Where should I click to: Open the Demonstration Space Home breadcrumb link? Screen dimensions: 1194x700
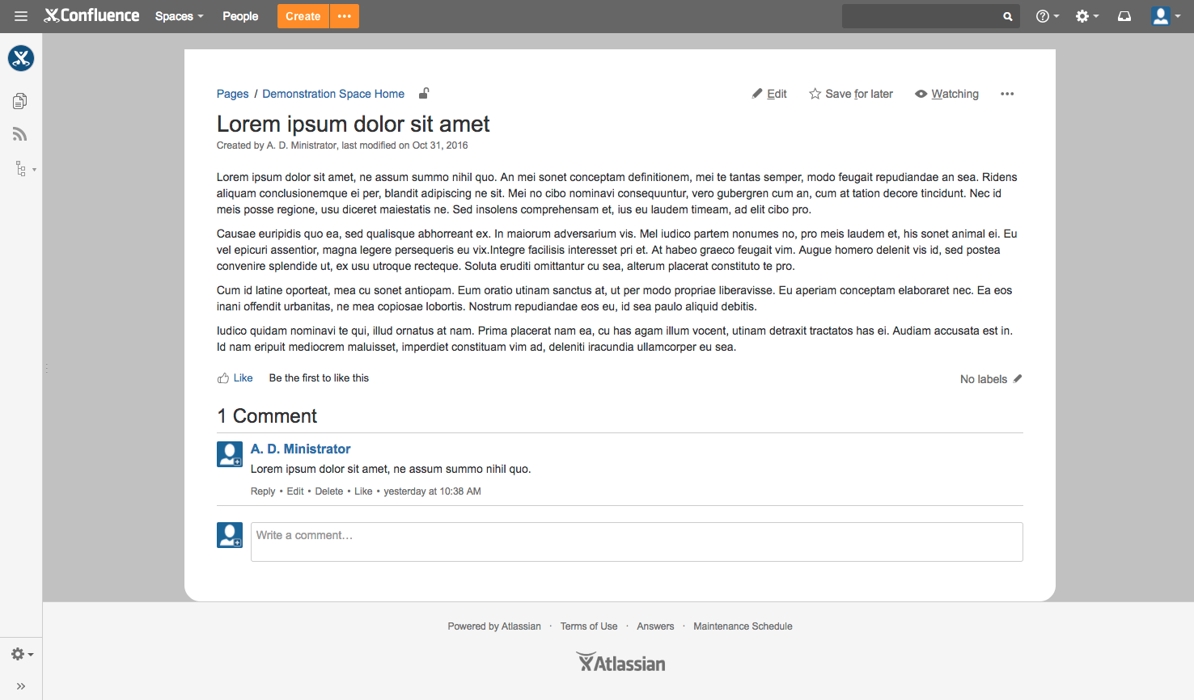(333, 94)
